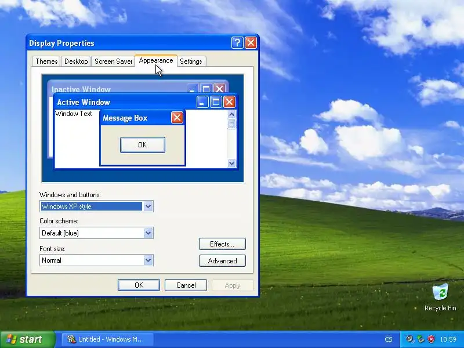The width and height of the screenshot is (464, 348).
Task: Switch to Untitled - Windows taskbar item
Action: (x=108, y=339)
